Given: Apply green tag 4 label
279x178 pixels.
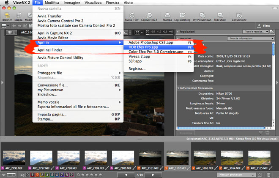Looking at the screenshot, I should pos(47,175).
